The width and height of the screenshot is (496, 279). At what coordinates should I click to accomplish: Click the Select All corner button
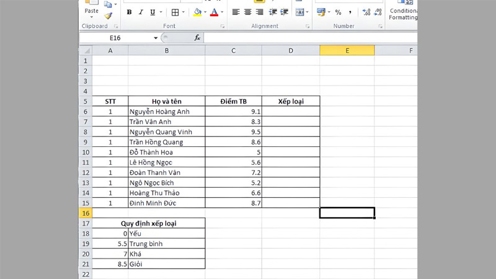click(x=86, y=51)
